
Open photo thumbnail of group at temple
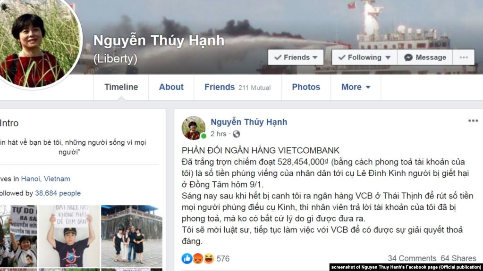click(x=132, y=236)
